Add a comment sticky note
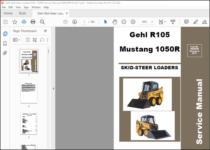Screen dimensions: 210x150 click(x=186, y=22)
